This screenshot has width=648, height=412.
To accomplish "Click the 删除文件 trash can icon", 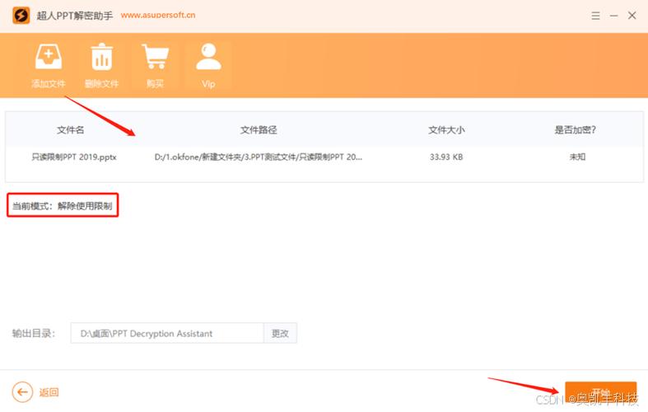I will (101, 57).
